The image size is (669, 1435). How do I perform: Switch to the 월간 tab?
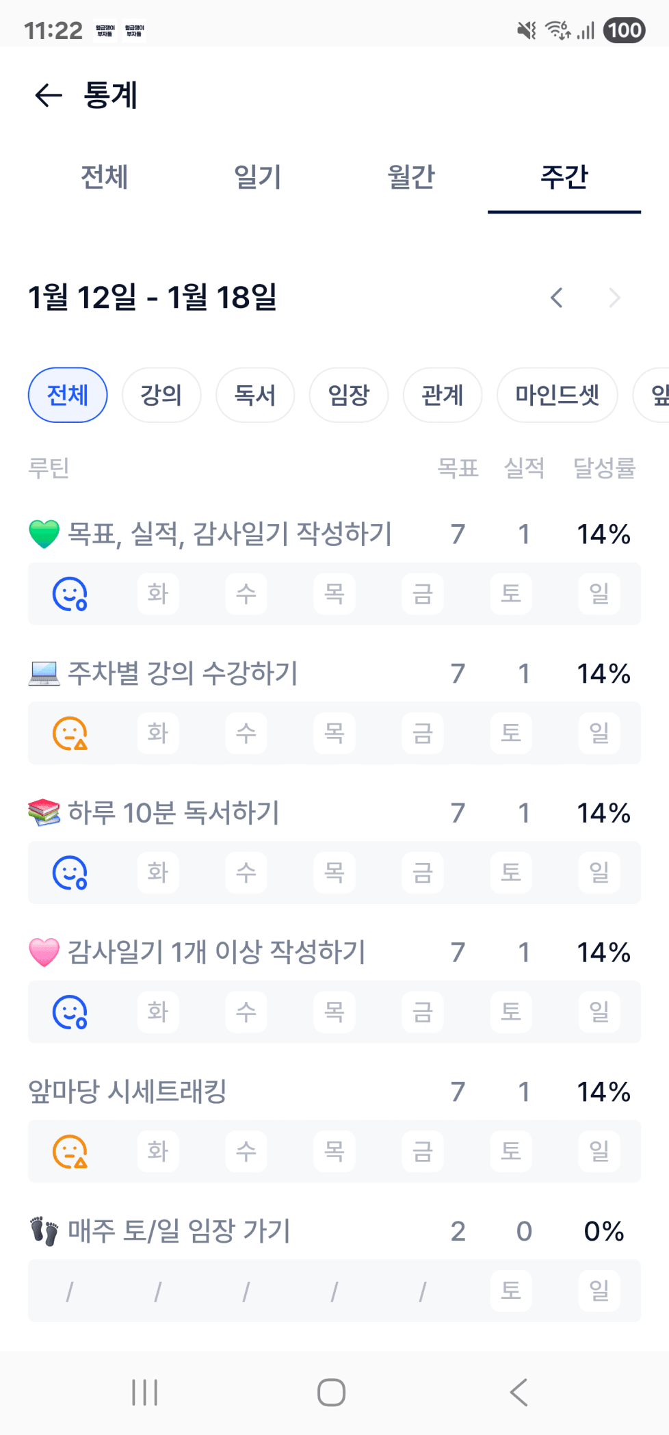pyautogui.click(x=411, y=177)
